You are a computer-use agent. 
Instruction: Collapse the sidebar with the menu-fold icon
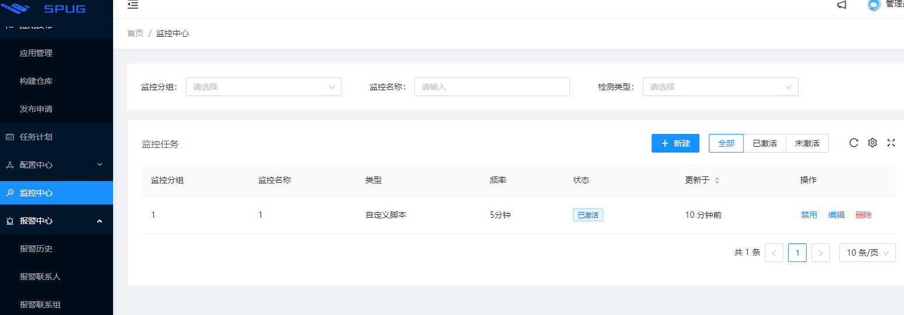[x=133, y=5]
